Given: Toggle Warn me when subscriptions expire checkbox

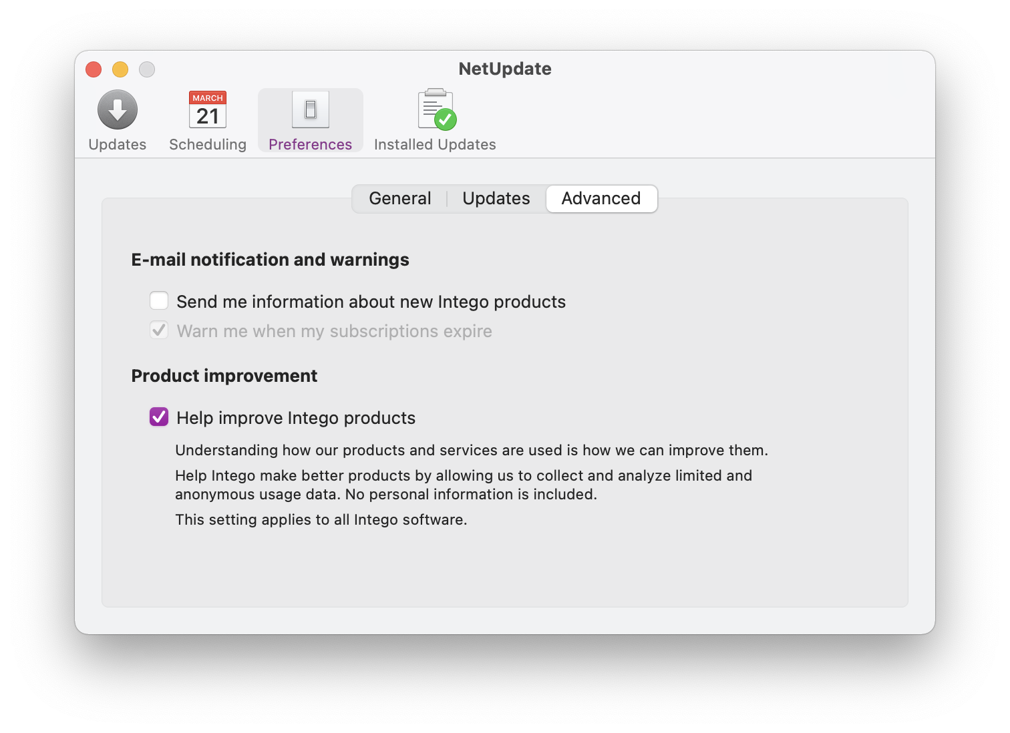Looking at the screenshot, I should tap(159, 330).
